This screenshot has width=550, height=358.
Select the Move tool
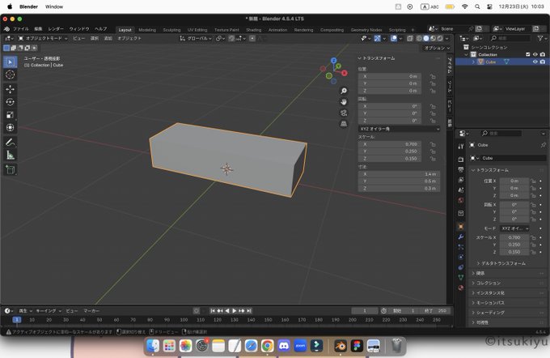11,89
